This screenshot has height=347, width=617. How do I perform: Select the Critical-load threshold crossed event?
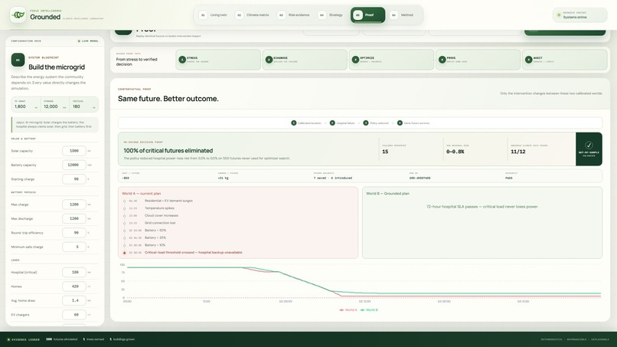[x=193, y=253]
